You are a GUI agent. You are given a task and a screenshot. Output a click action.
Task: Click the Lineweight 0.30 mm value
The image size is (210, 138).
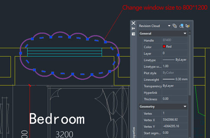coord(174,79)
